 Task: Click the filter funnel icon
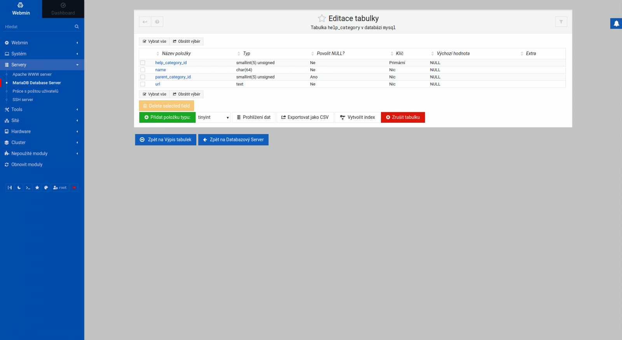click(561, 22)
